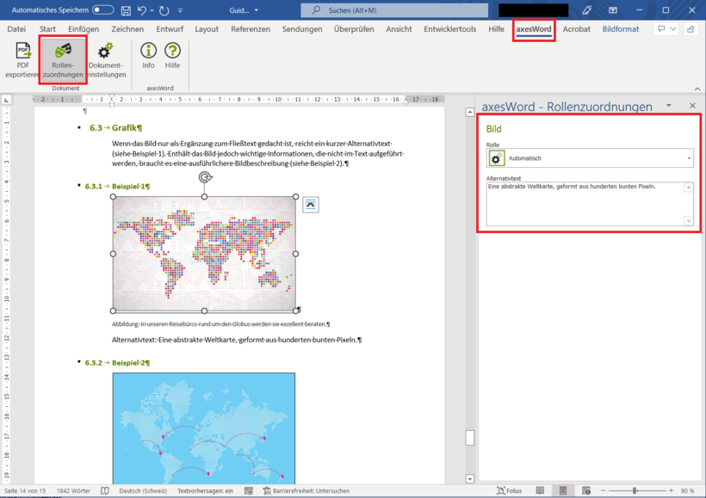This screenshot has height=498, width=706.
Task: Click heading 6.3.1 Beispiel 1
Action: point(117,187)
